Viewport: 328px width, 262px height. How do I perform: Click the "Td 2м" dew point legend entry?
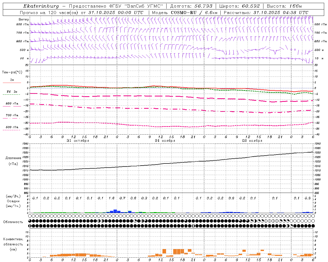coord(12,92)
